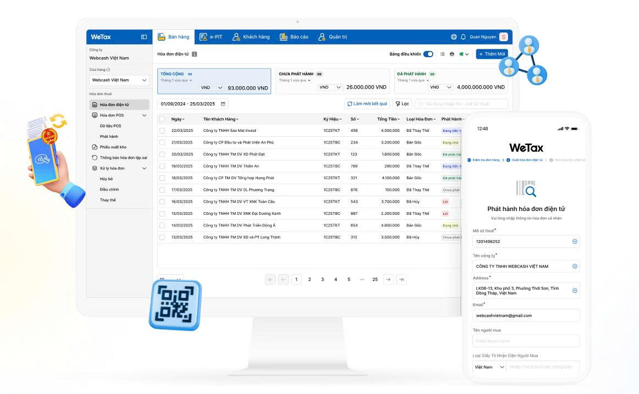Click Thêm Mới button

tap(492, 54)
